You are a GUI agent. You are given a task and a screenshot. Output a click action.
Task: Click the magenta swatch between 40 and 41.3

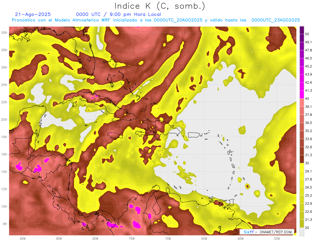pyautogui.click(x=302, y=95)
